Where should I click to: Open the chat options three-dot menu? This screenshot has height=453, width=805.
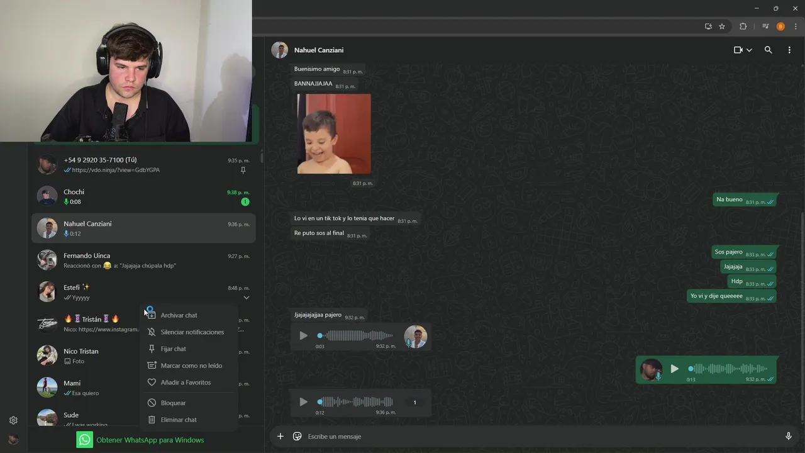[x=789, y=50]
